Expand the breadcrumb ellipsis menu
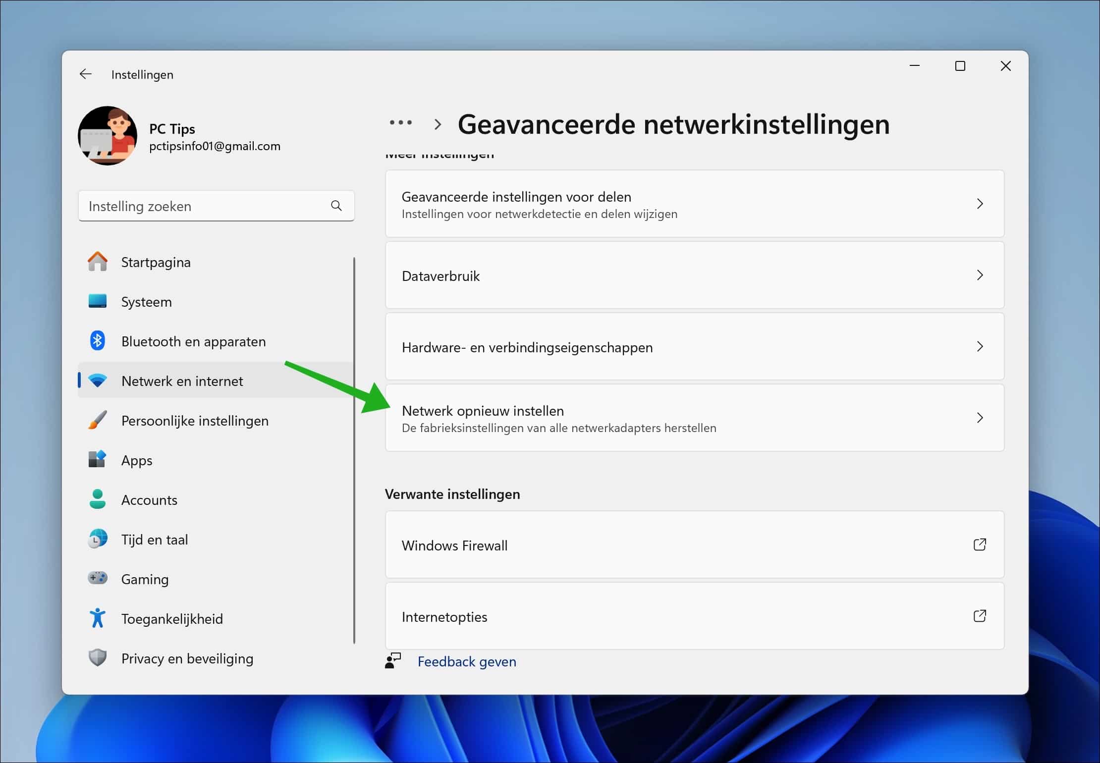 (400, 123)
